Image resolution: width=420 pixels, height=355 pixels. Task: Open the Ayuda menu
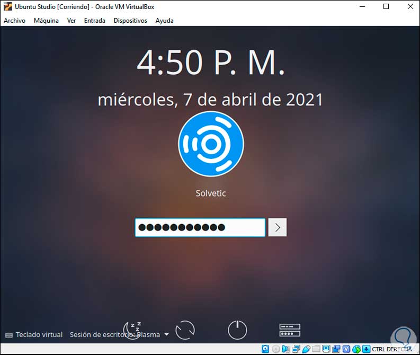coord(164,21)
